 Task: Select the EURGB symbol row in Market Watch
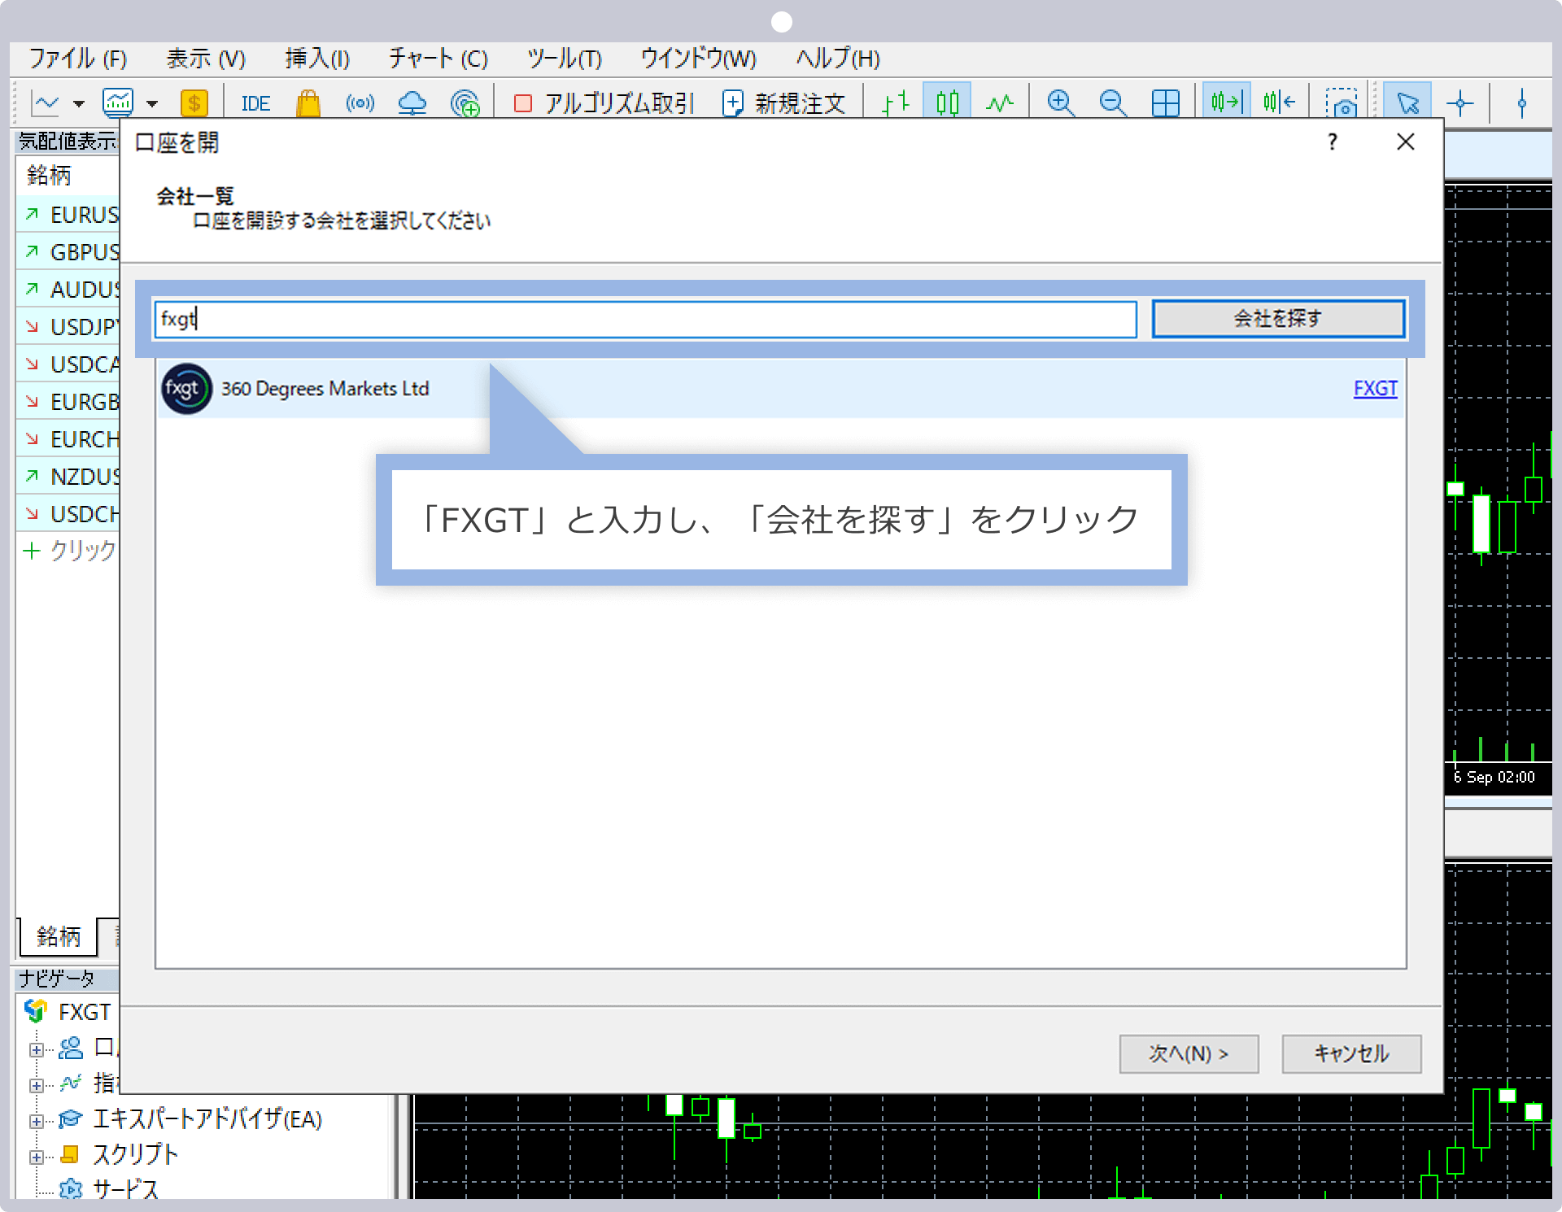[x=68, y=402]
